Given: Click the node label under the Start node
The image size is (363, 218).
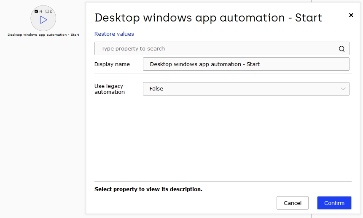Looking at the screenshot, I should [x=43, y=35].
